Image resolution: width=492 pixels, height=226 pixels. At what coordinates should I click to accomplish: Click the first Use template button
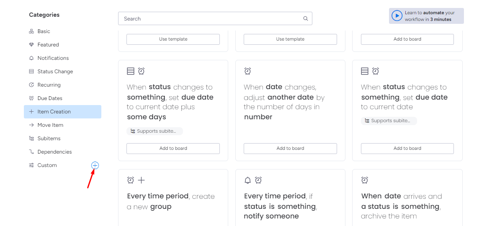(173, 39)
